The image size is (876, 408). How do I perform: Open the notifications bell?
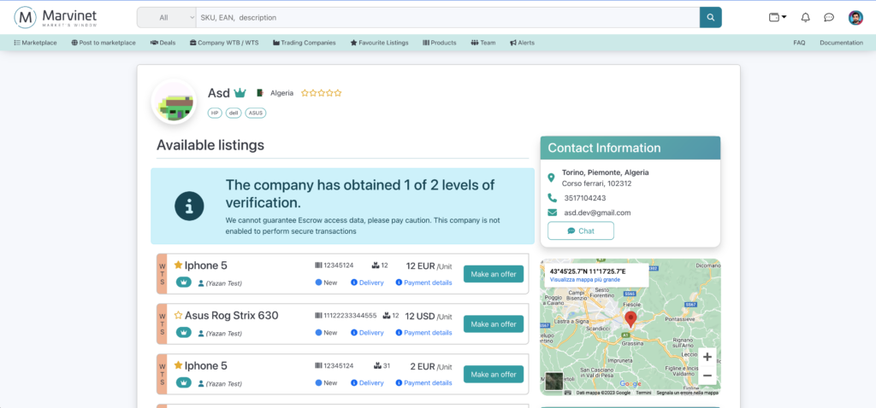(805, 17)
